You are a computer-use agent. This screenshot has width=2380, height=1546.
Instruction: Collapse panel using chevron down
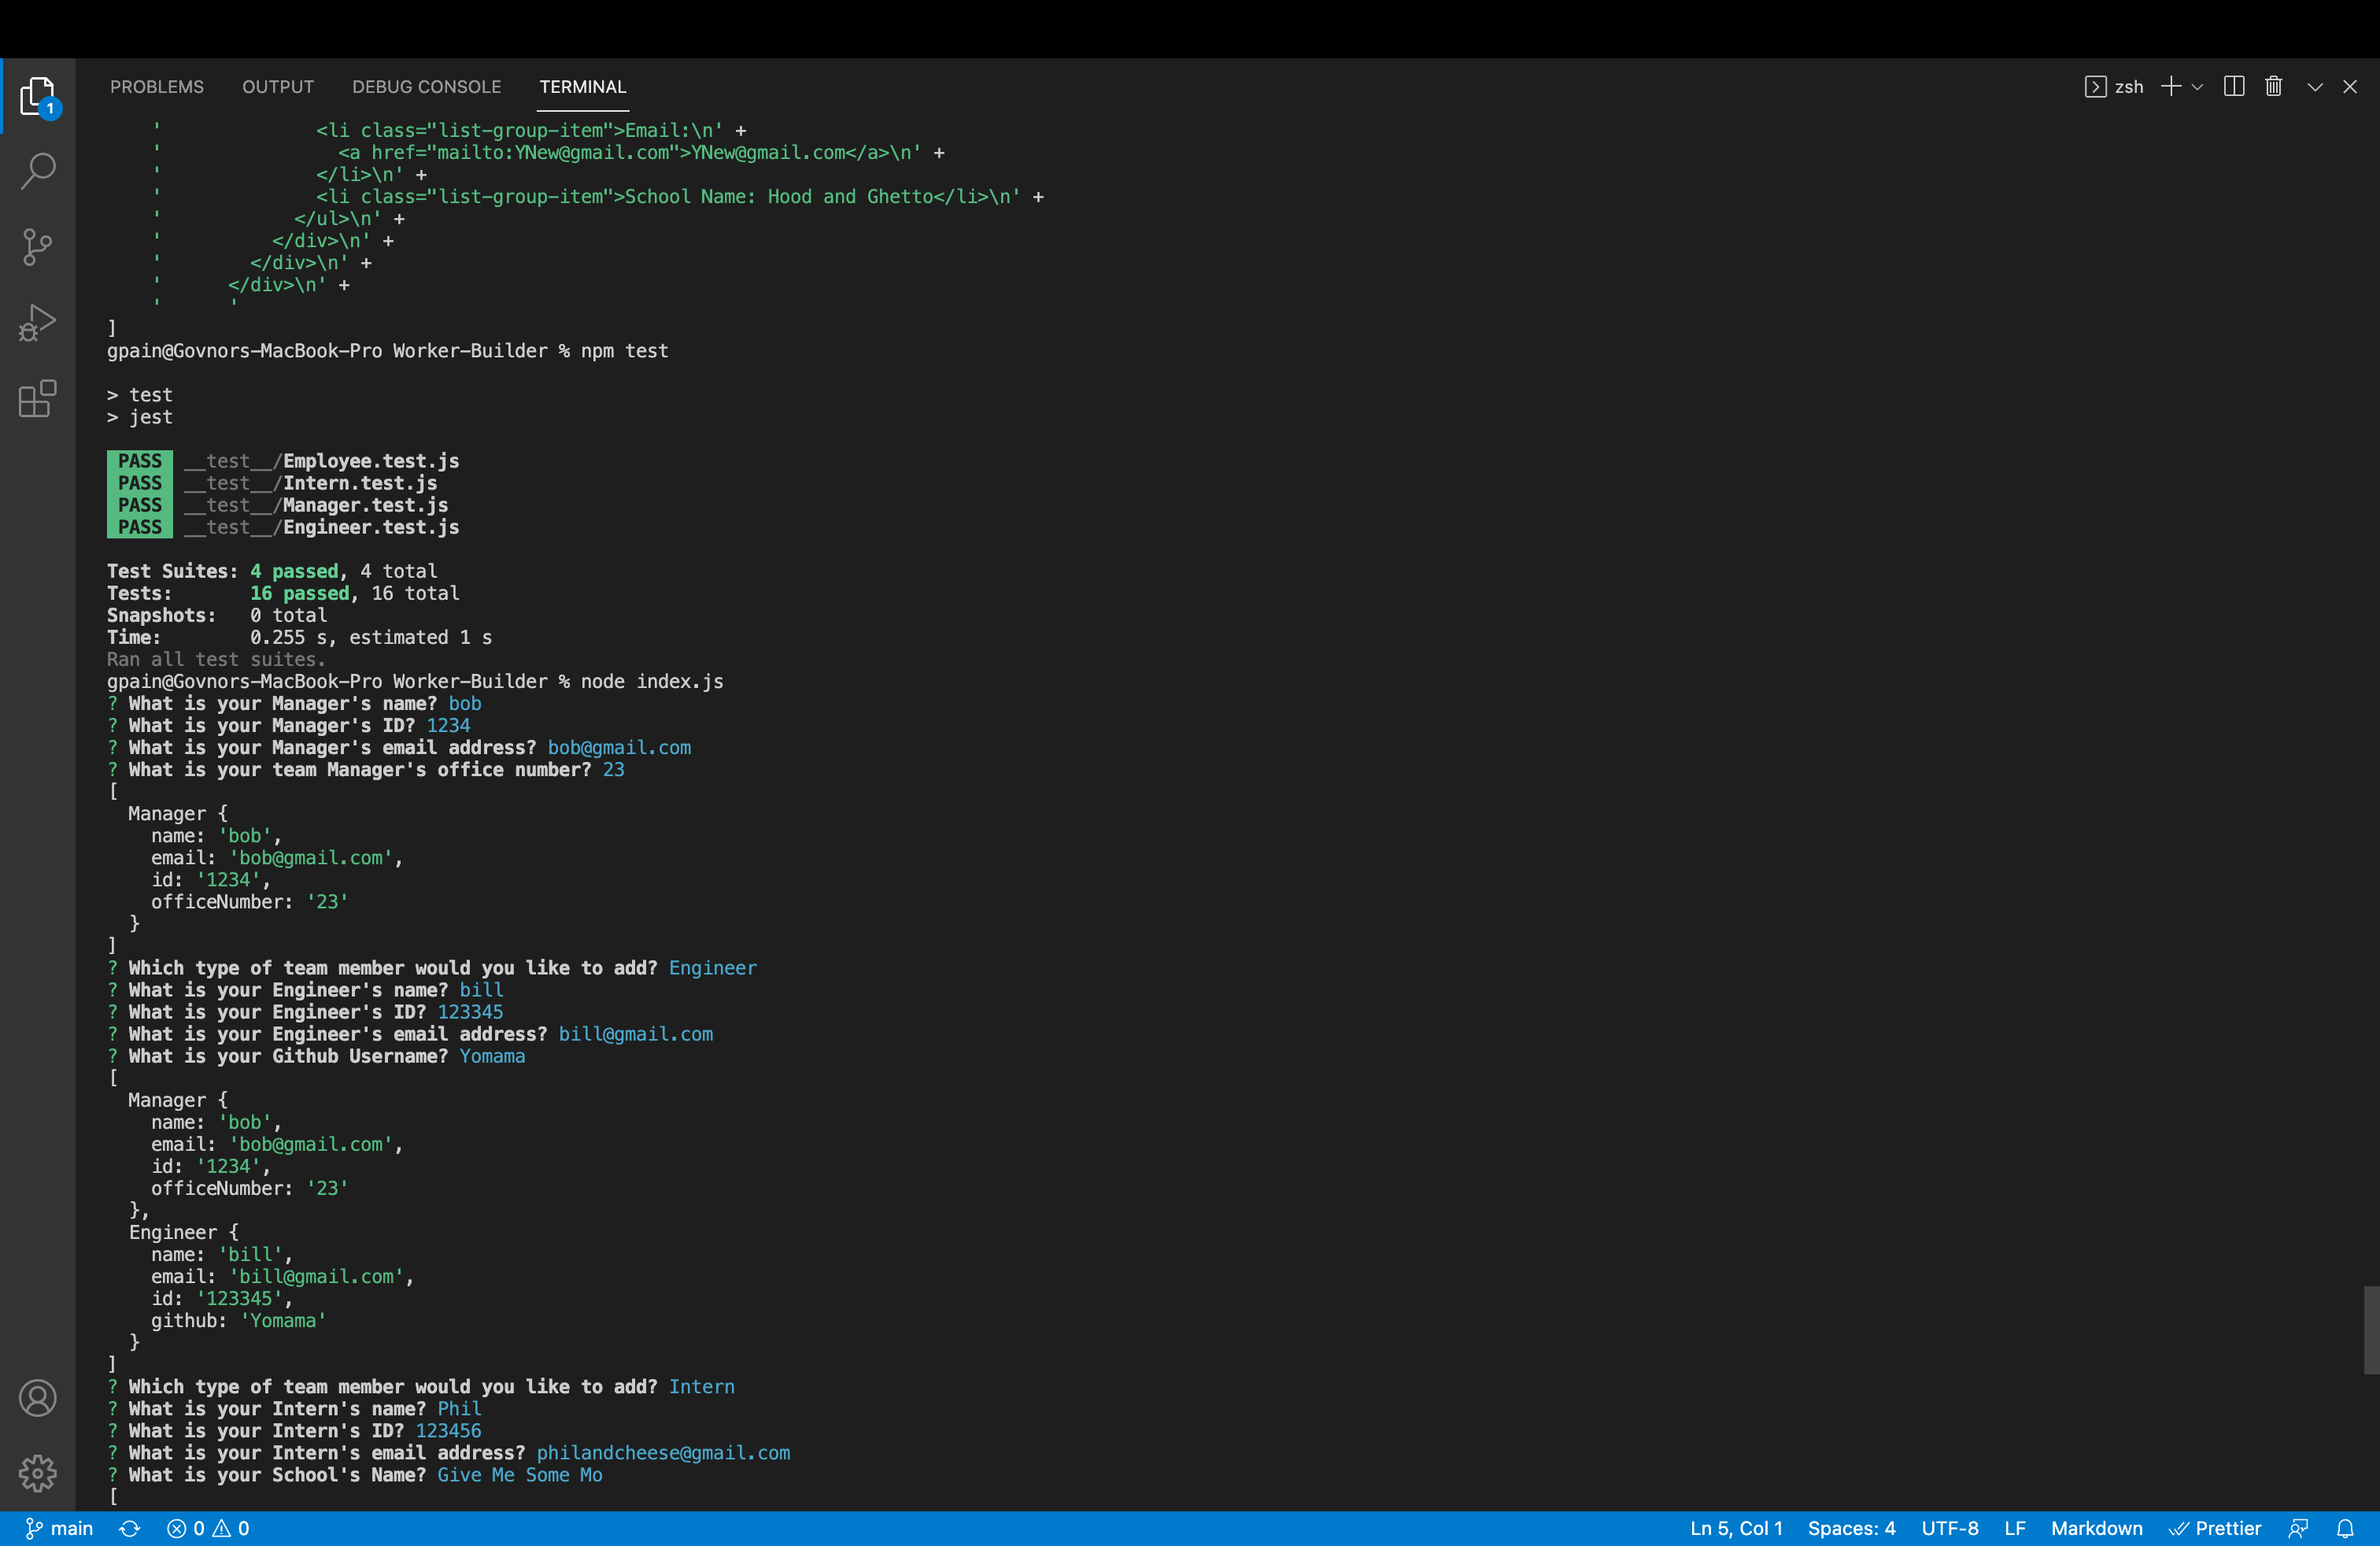pos(2315,87)
